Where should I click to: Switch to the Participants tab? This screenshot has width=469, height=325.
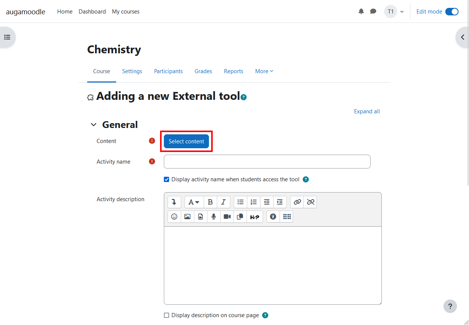pyautogui.click(x=168, y=71)
